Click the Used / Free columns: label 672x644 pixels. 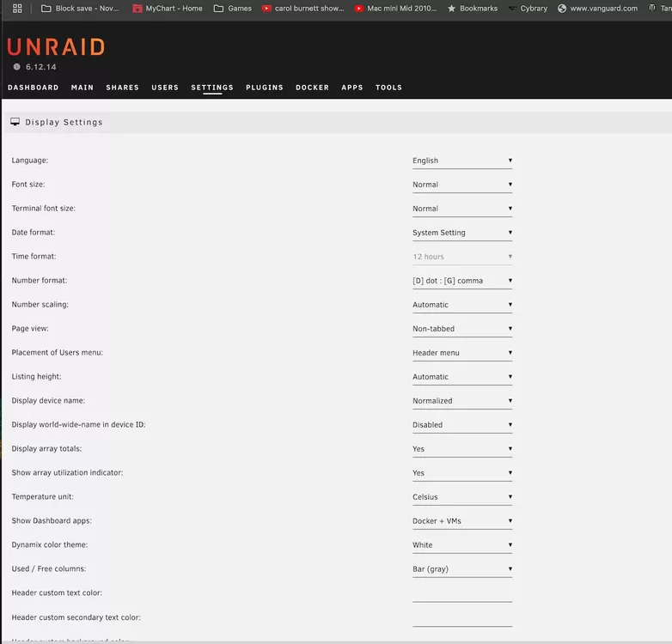click(49, 568)
